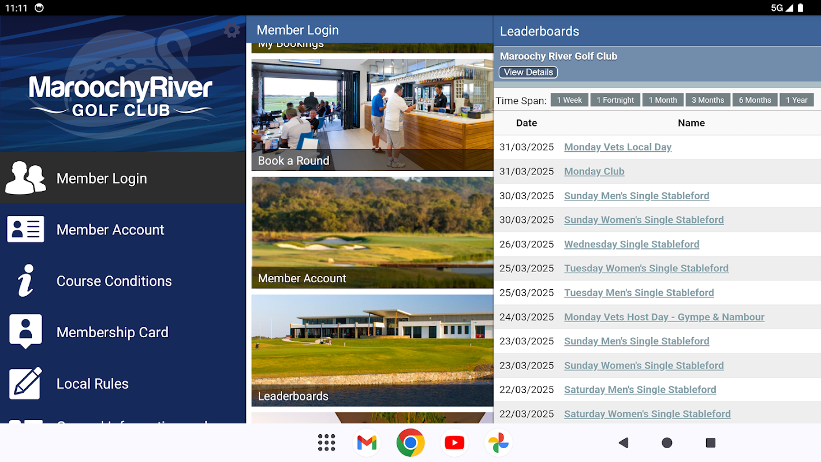The width and height of the screenshot is (821, 462).
Task: Open 30/03 Sunday Women's Single Stableford
Action: pyautogui.click(x=644, y=219)
